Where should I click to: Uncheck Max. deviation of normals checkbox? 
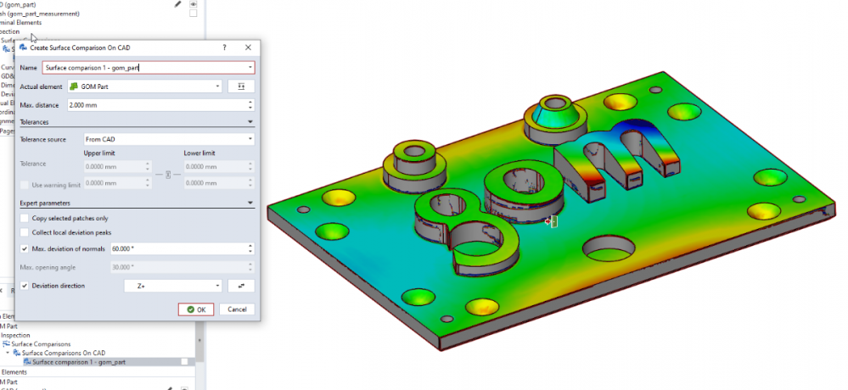pos(25,248)
